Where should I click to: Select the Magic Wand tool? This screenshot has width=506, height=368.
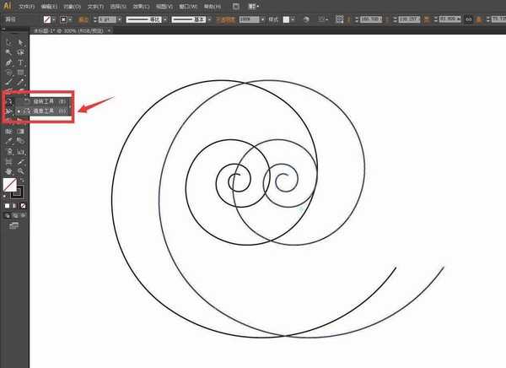[8, 51]
